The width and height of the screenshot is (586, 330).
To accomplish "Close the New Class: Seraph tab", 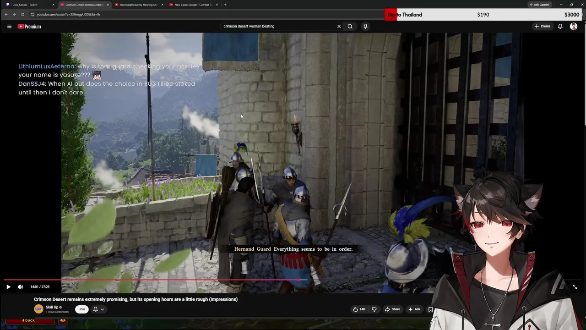I will (x=217, y=5).
